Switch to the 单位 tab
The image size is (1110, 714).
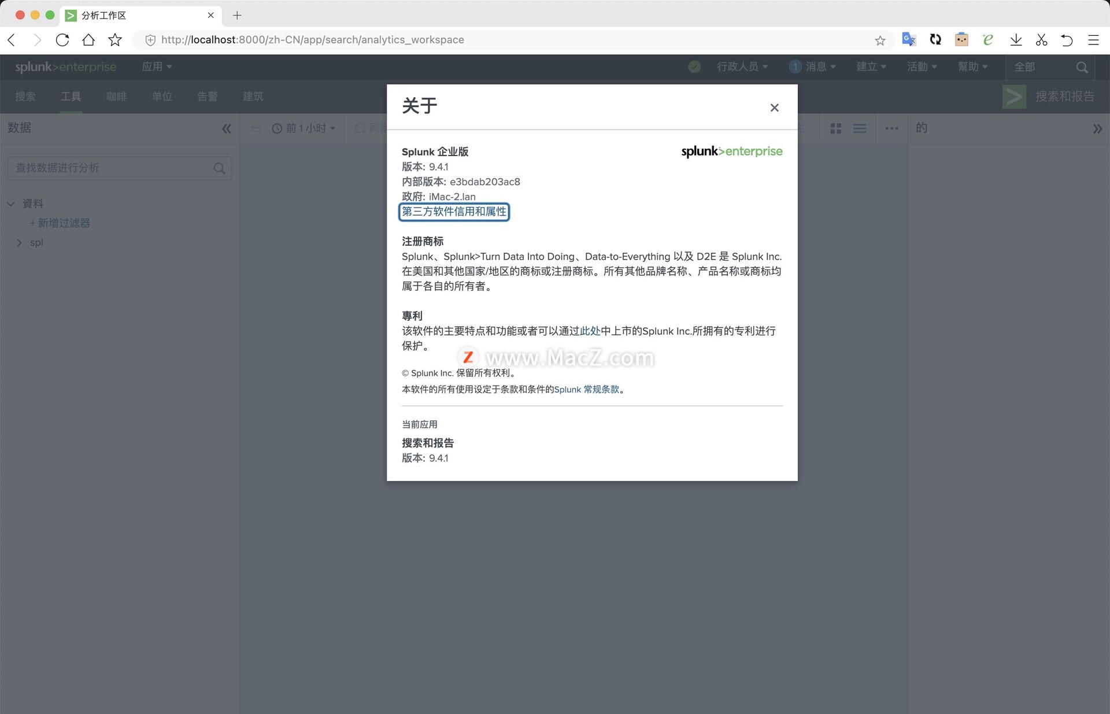point(162,97)
